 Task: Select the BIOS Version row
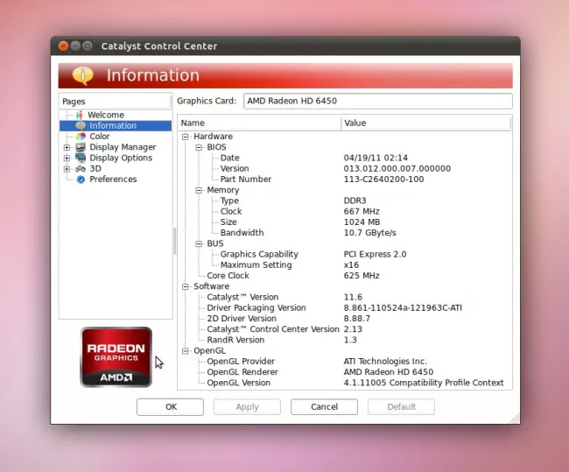pyautogui.click(x=345, y=169)
